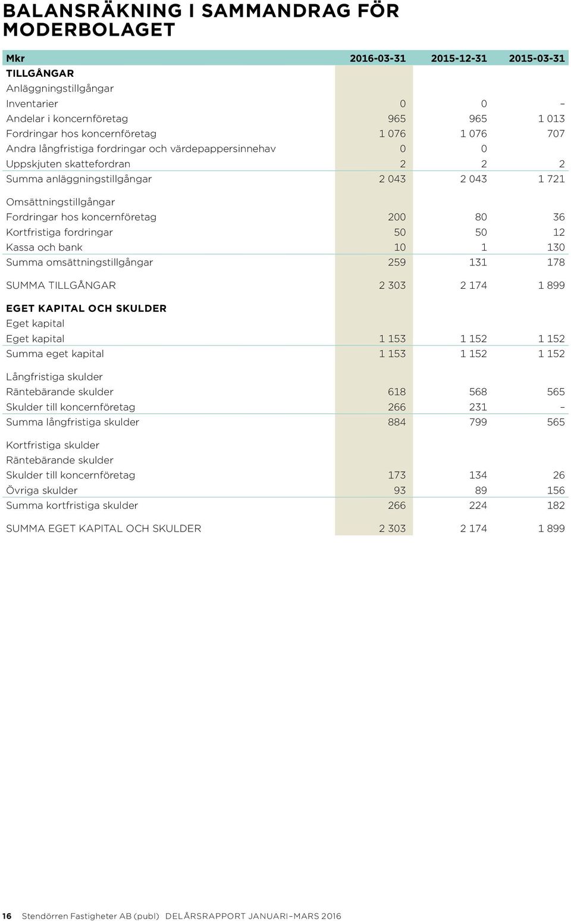
Task: Select the Övriga skulder row label
Action: point(42,491)
